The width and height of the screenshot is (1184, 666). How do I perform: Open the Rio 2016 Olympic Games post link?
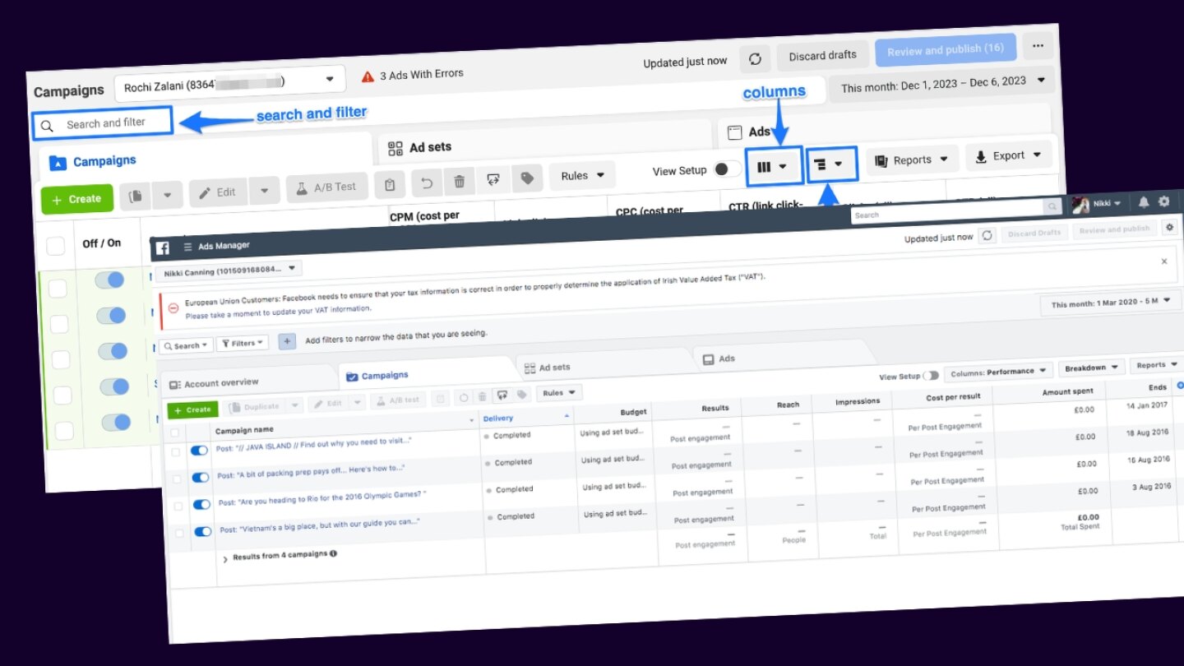point(321,498)
